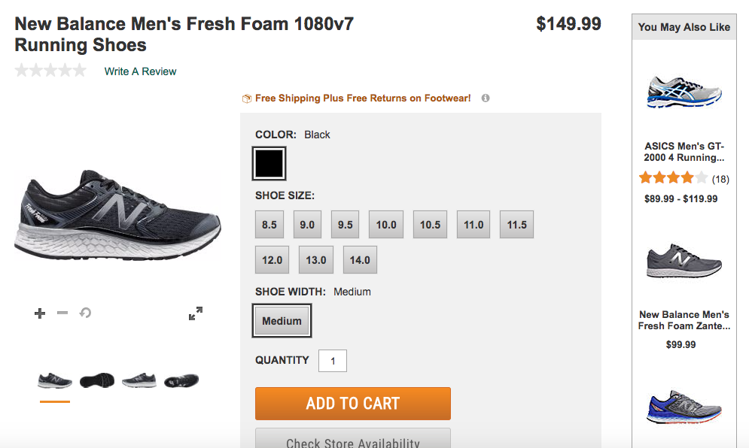Select the sole view thumbnail
Image resolution: width=749 pixels, height=448 pixels.
[x=97, y=380]
